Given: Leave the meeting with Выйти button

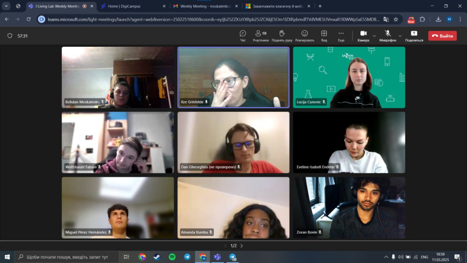Looking at the screenshot, I should (x=442, y=36).
